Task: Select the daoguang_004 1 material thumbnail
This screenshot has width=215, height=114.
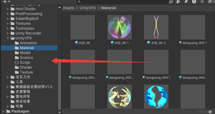Action: tap(156, 62)
